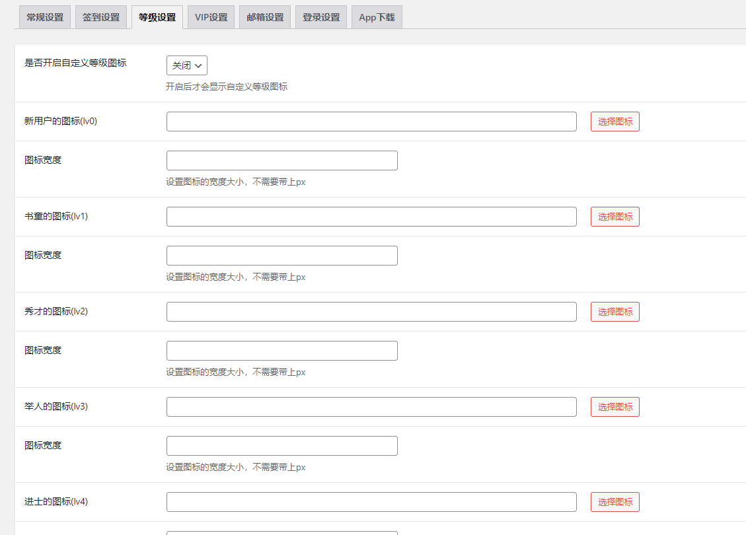Choose icon button for 举人 (lv3)
Screen dimensions: 746x535
point(615,407)
